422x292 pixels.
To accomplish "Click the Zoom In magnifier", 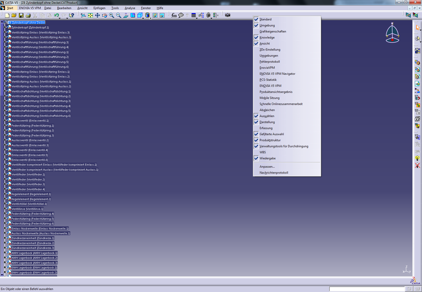I will pos(111,15).
